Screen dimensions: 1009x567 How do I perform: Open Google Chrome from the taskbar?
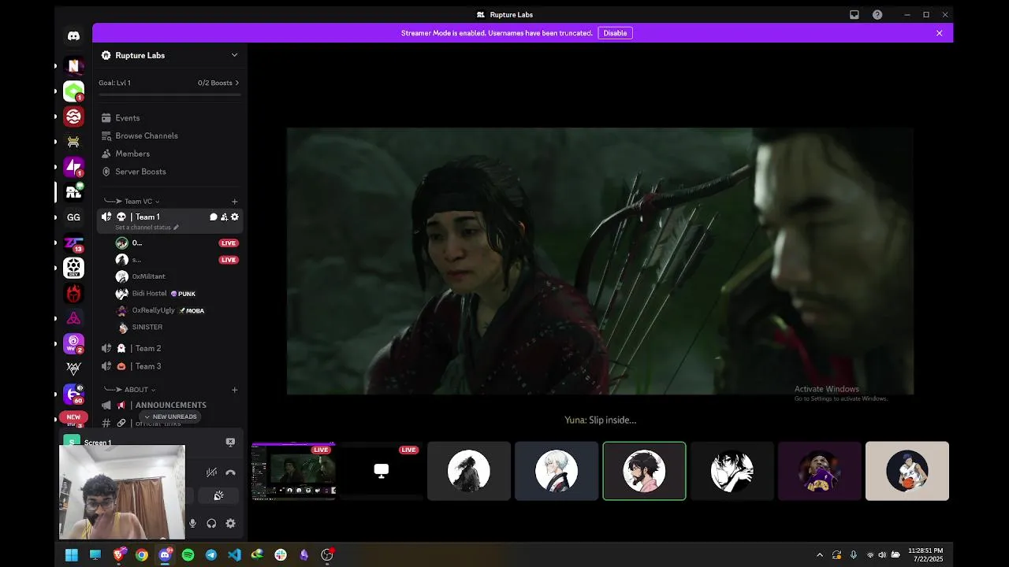[141, 555]
